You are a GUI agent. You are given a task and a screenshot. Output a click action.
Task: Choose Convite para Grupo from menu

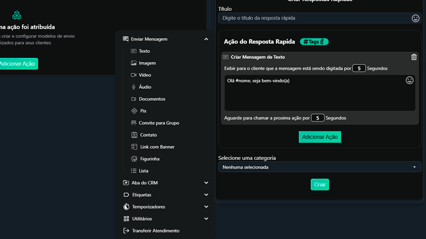158,123
